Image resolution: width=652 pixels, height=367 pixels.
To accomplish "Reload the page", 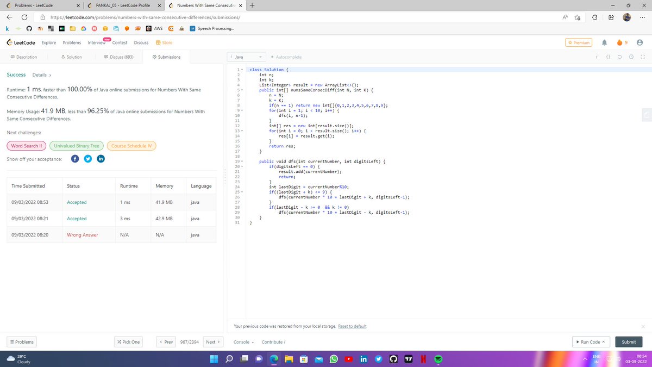I will click(x=24, y=17).
